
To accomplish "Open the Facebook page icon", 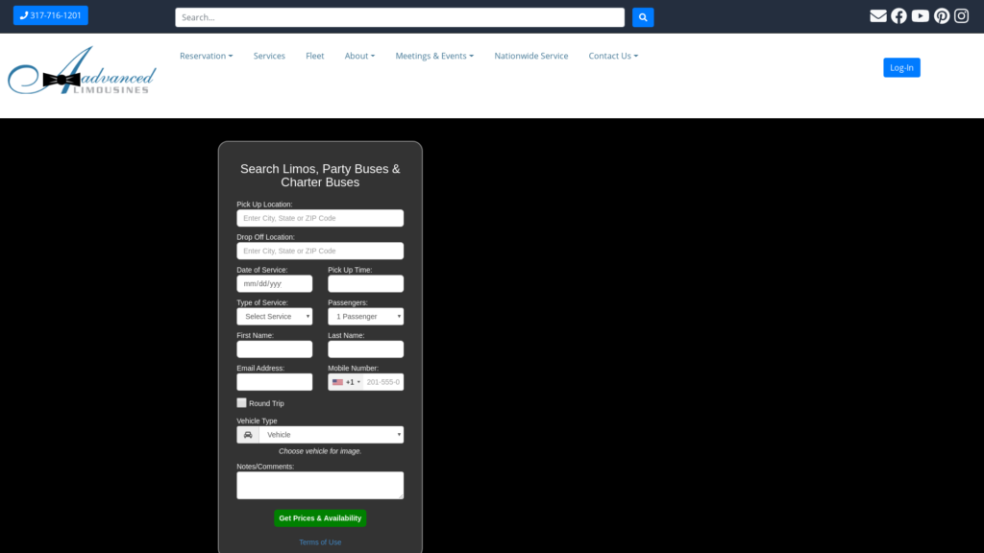I will coord(898,16).
